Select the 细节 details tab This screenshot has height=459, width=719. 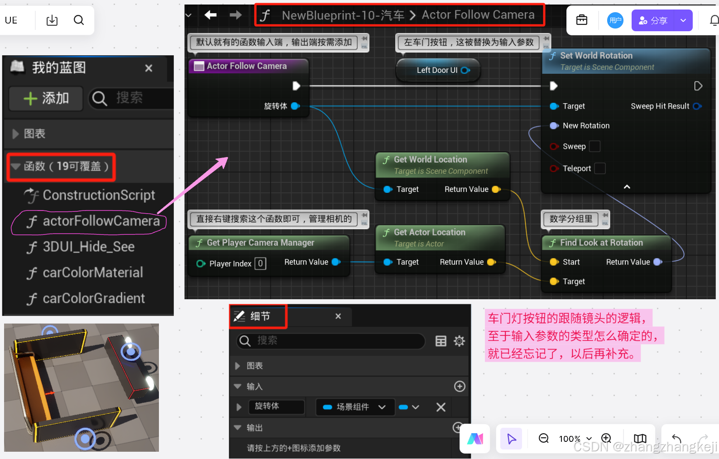(258, 316)
